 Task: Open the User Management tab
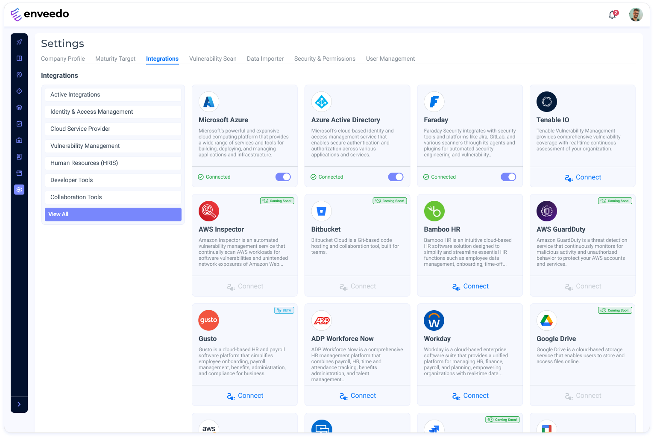pyautogui.click(x=390, y=59)
